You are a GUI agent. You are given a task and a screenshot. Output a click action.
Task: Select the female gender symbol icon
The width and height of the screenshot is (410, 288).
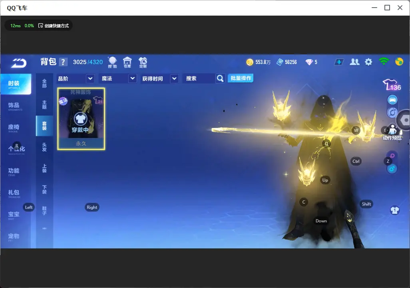[392, 155]
